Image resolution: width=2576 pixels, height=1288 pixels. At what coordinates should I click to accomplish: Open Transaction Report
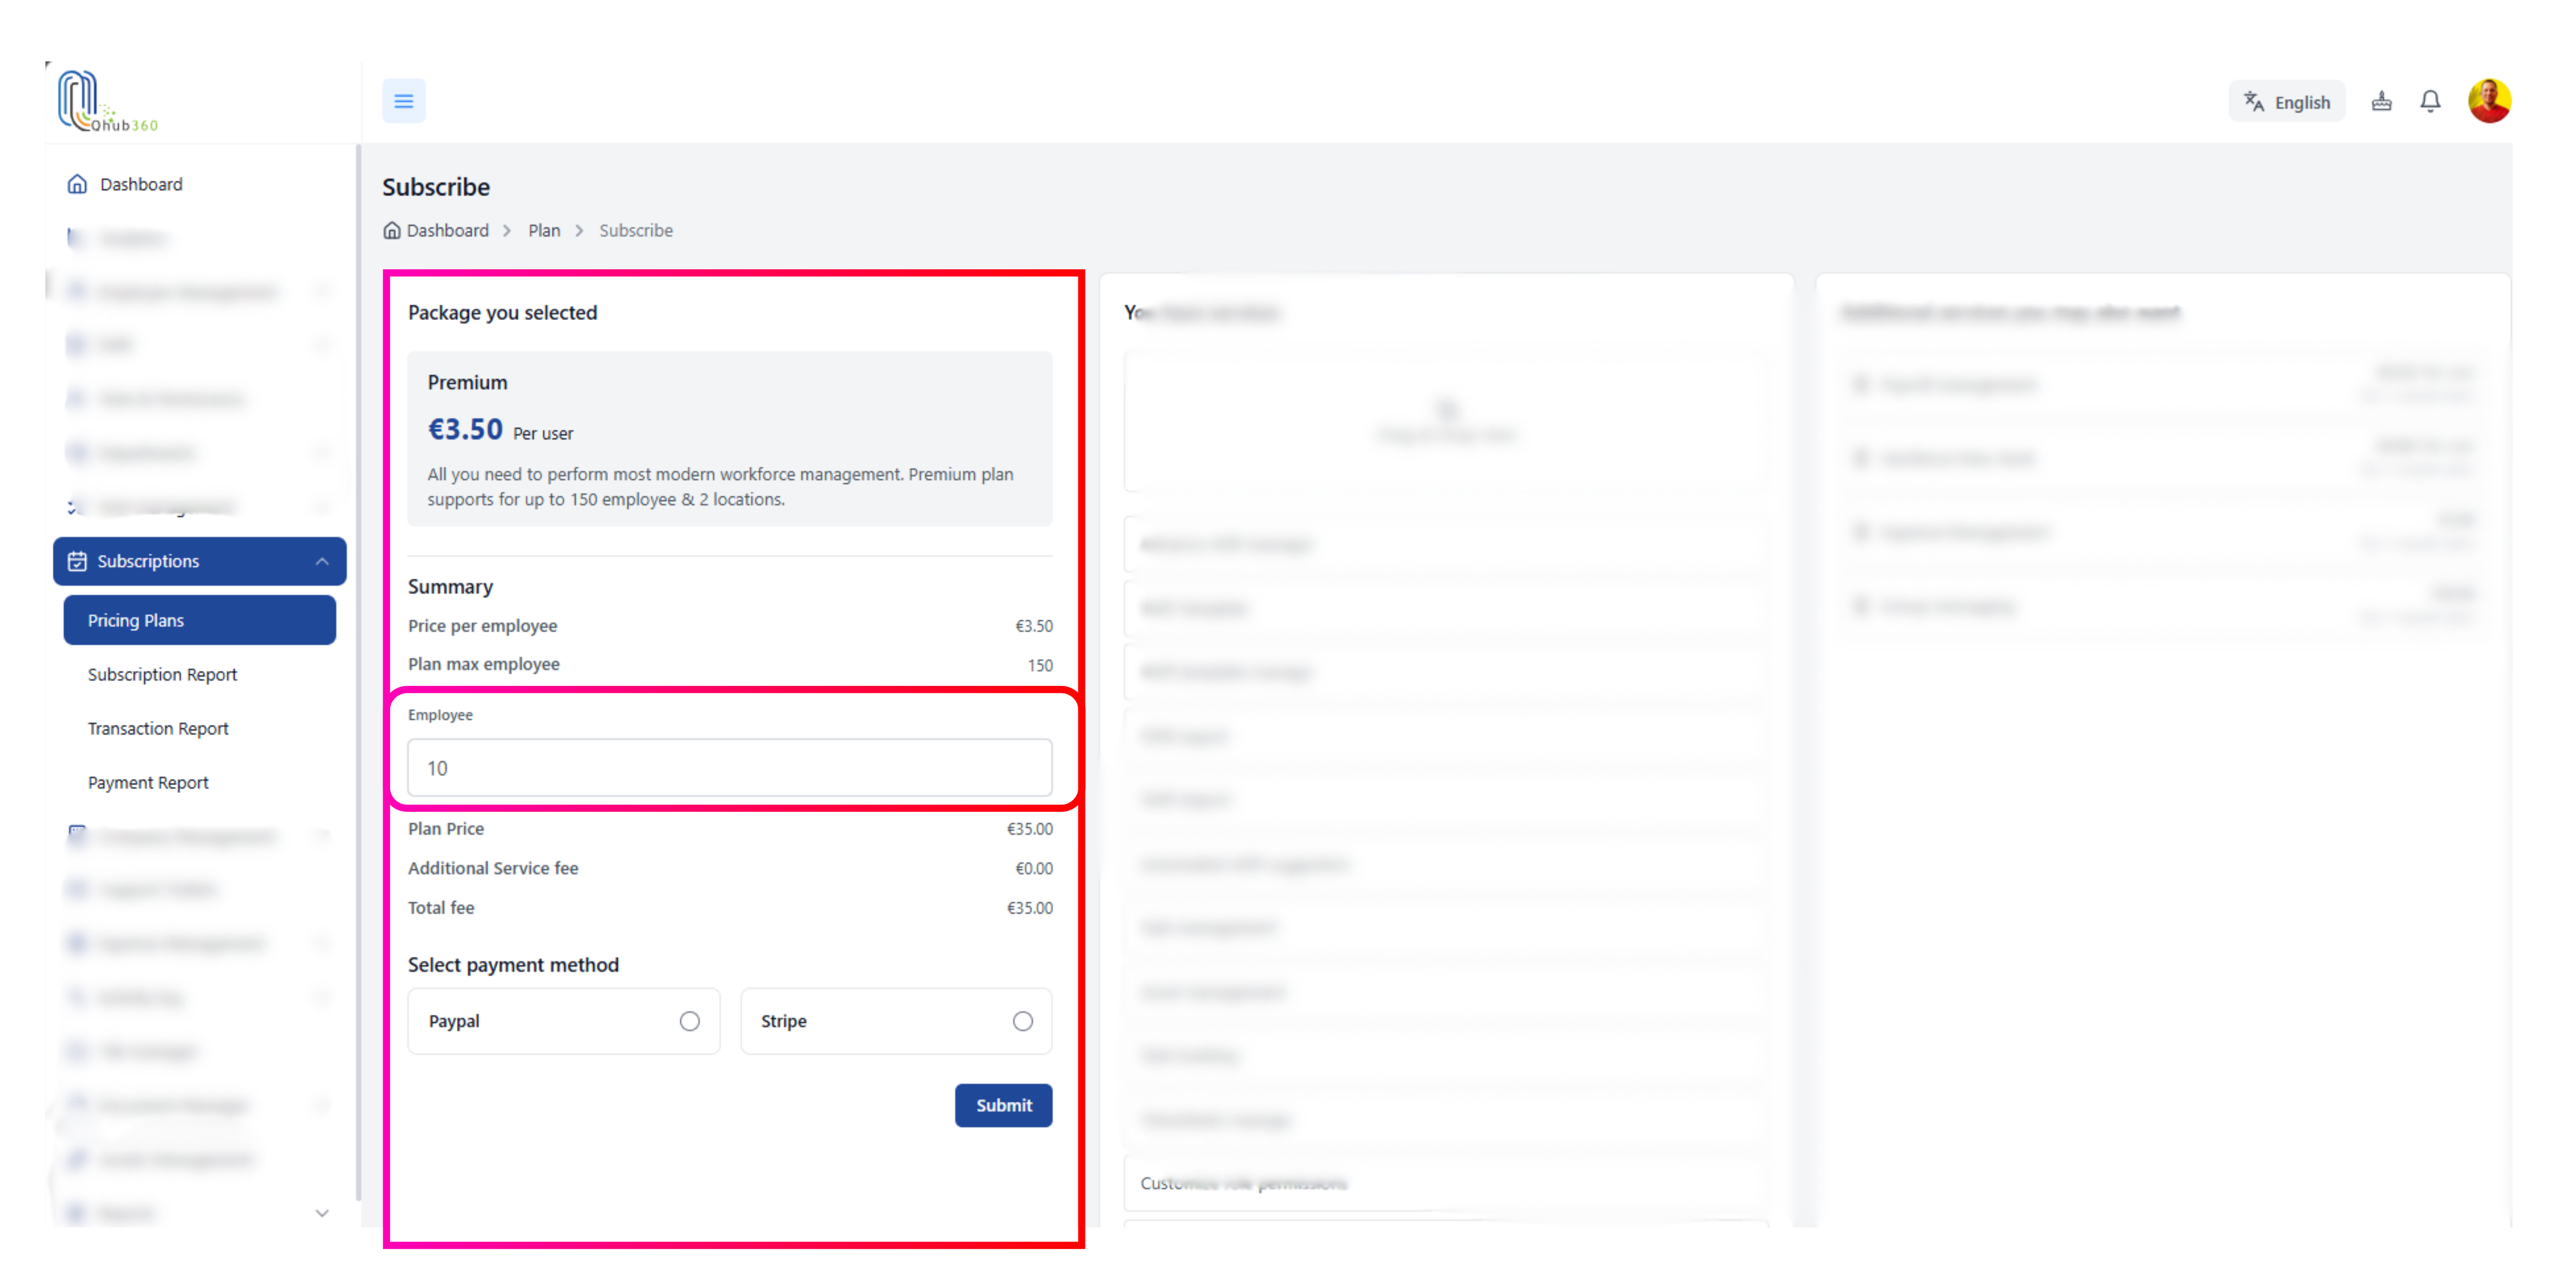(x=158, y=728)
